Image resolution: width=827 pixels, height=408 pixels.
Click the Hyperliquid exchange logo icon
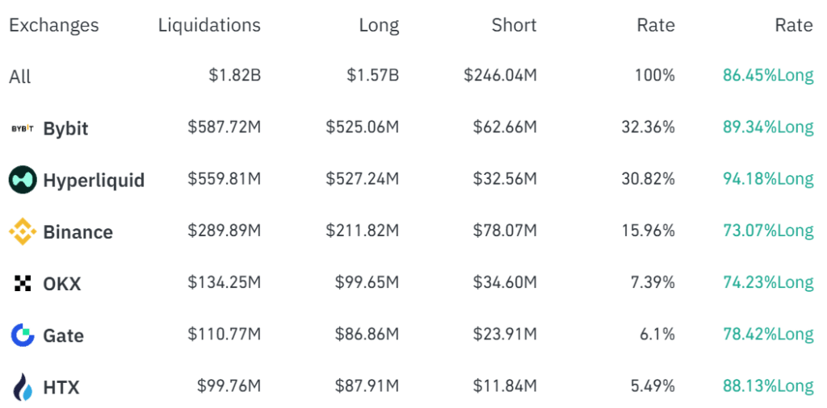click(x=23, y=180)
